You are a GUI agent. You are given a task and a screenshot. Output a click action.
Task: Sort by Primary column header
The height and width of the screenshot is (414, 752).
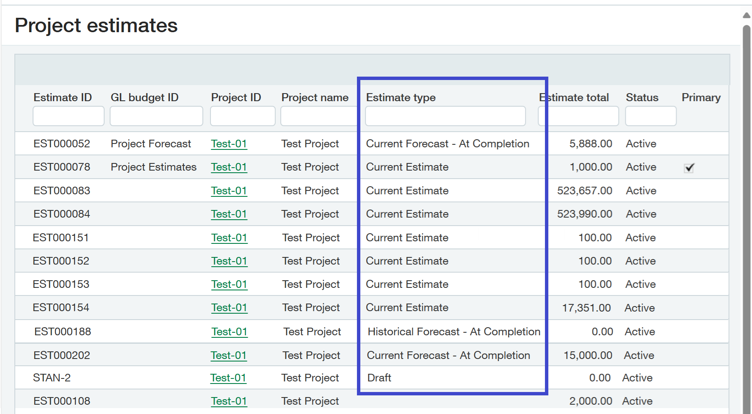pyautogui.click(x=701, y=97)
